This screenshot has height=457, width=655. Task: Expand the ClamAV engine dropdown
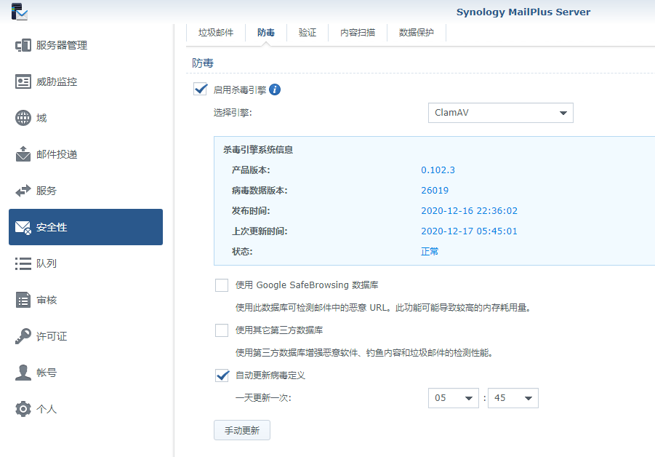coord(500,113)
